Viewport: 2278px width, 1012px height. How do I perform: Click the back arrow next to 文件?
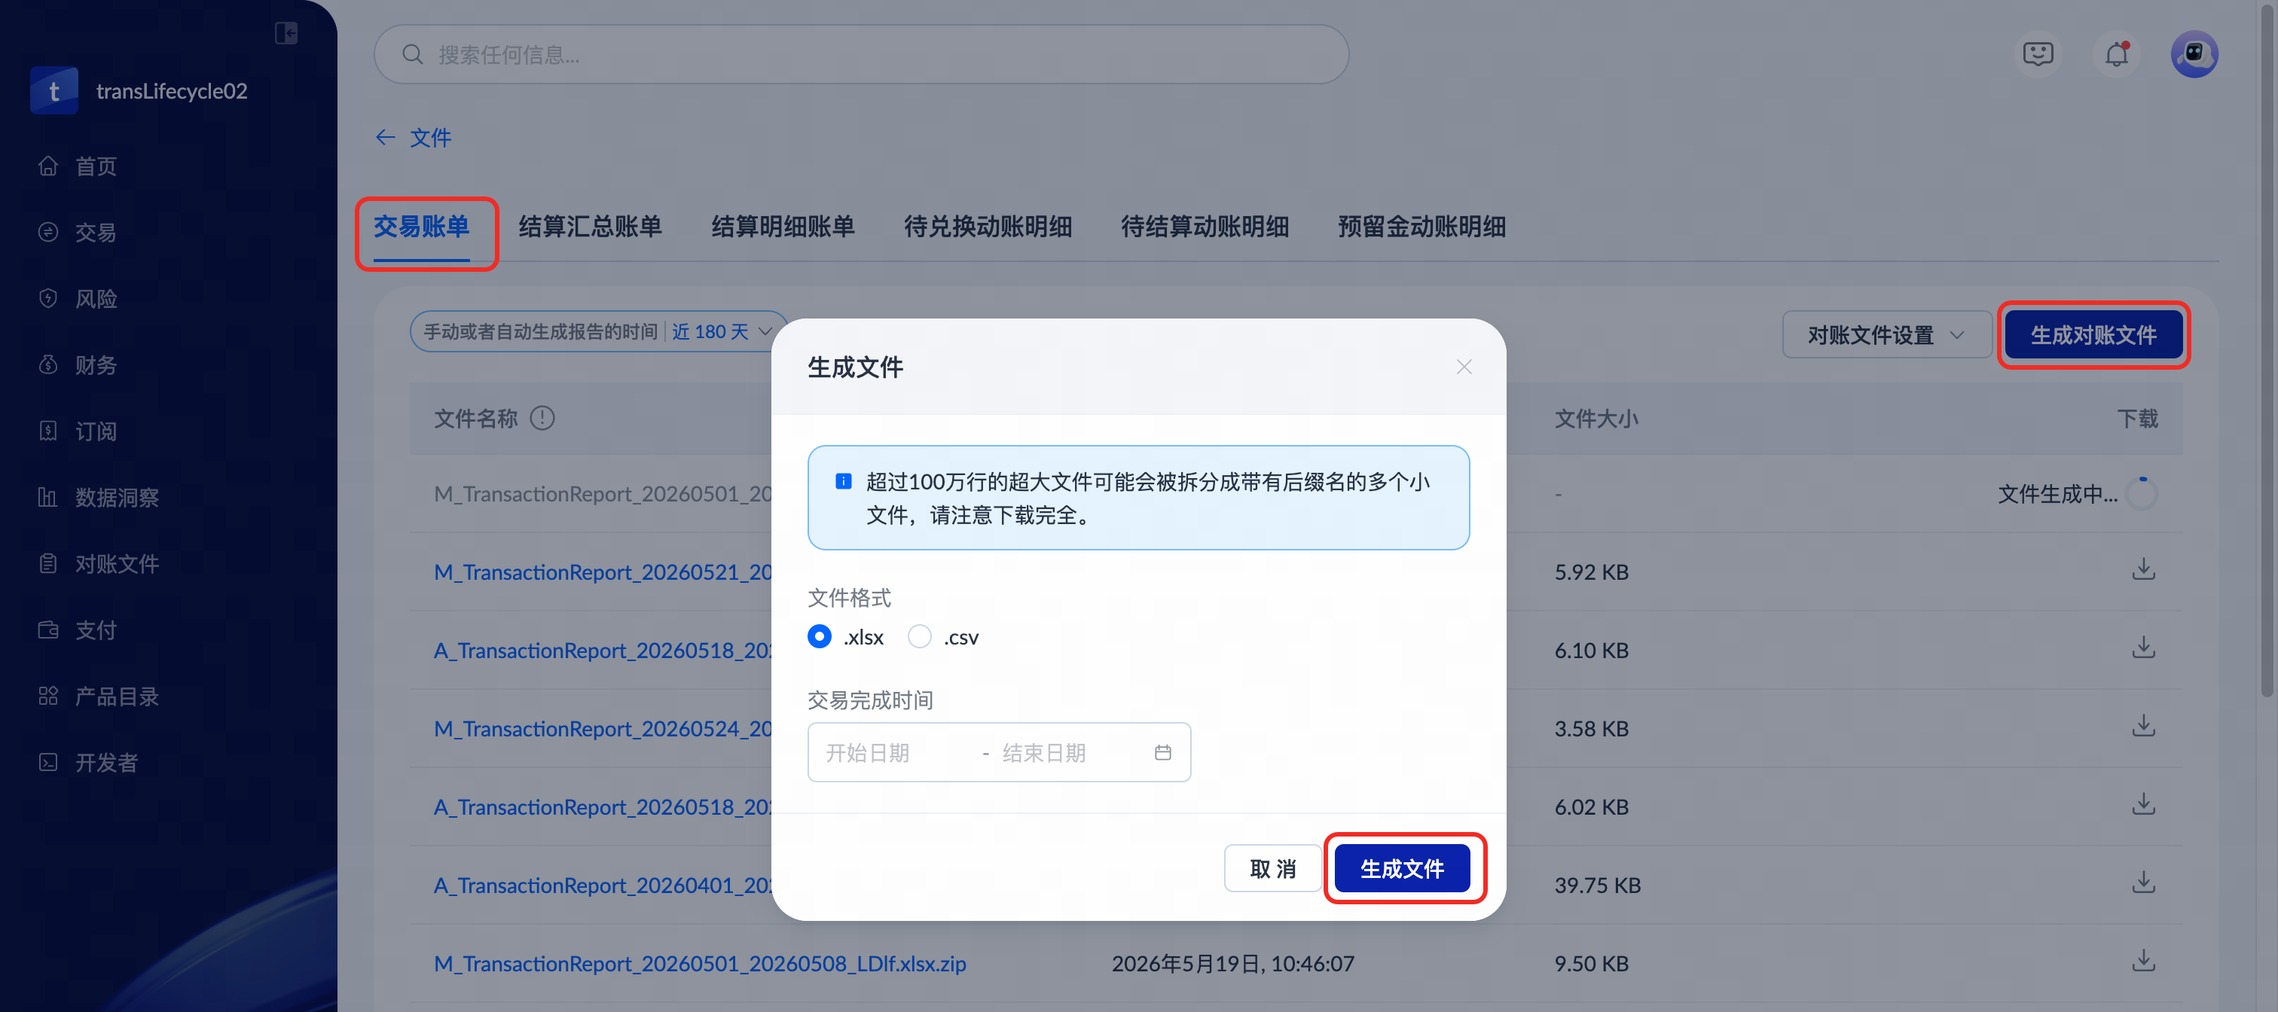[x=386, y=137]
